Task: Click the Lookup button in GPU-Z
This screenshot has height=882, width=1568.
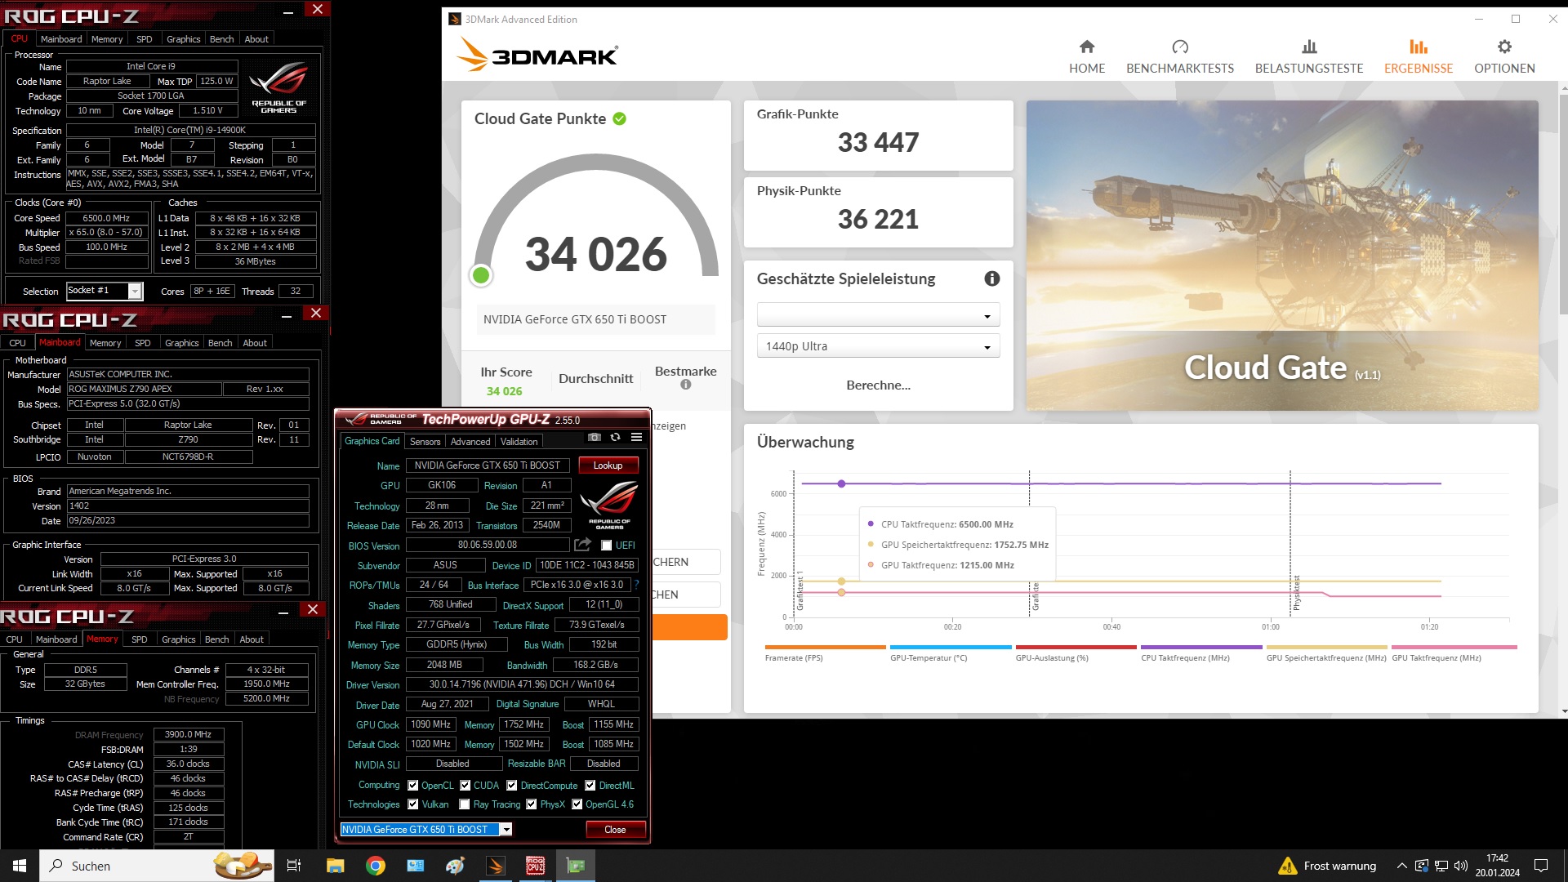Action: coord(608,465)
